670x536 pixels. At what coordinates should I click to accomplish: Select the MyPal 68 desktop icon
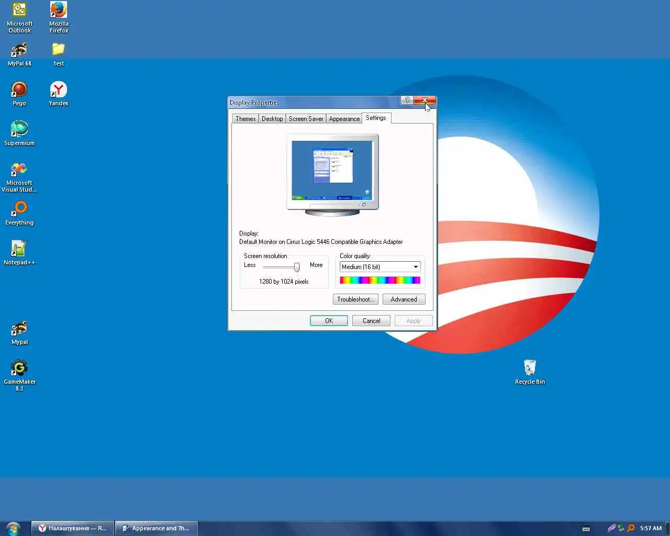click(x=19, y=54)
